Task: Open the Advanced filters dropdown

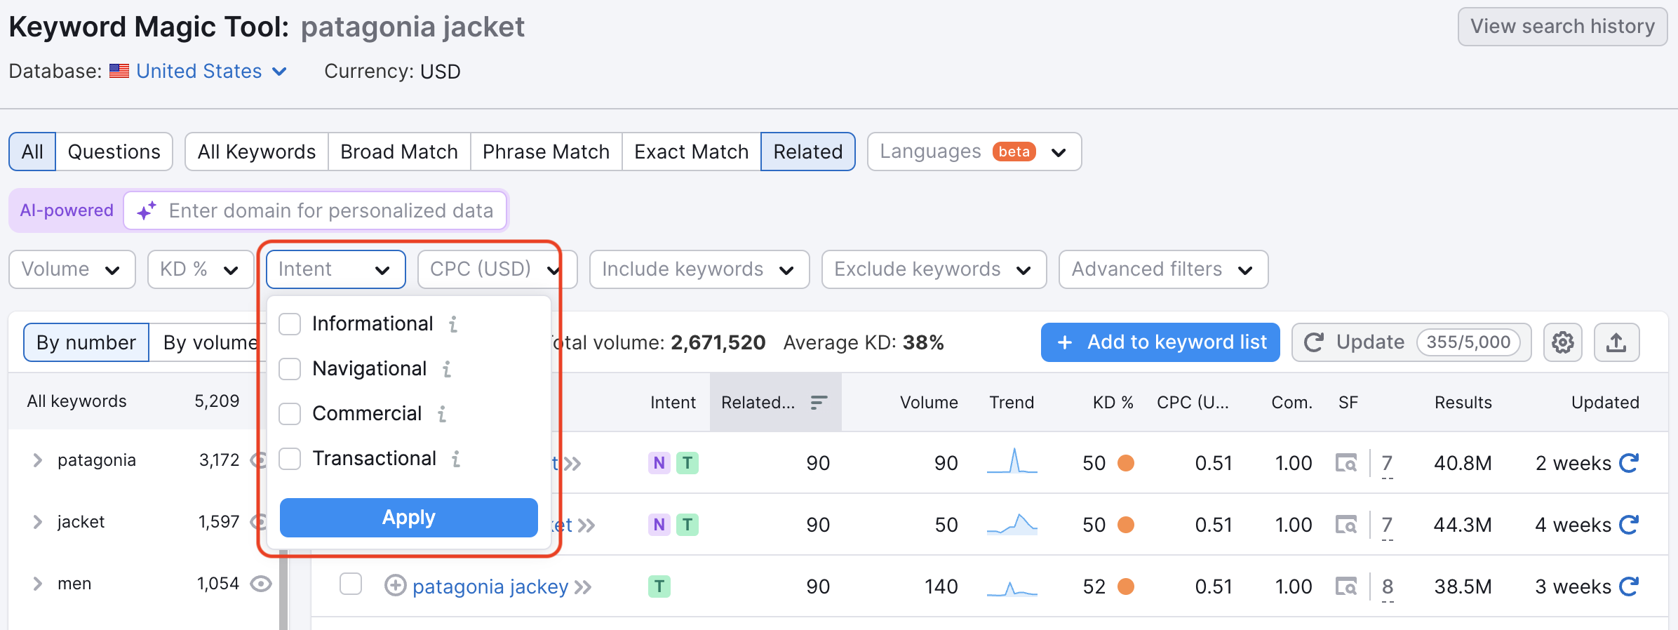Action: pos(1164,269)
